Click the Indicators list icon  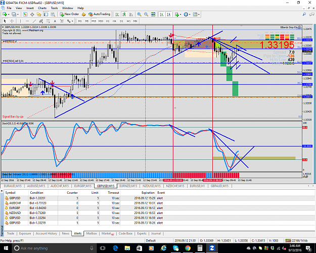coord(177,14)
